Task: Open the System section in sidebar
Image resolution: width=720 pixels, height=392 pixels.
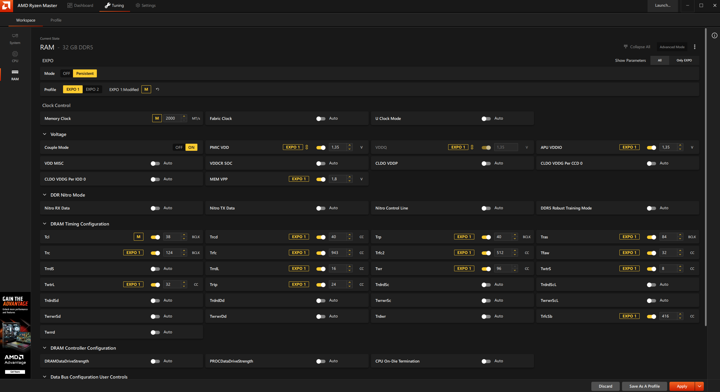Action: [x=15, y=39]
